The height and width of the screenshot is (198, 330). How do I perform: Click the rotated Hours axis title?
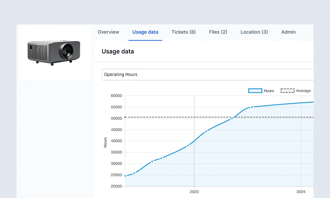click(x=105, y=142)
